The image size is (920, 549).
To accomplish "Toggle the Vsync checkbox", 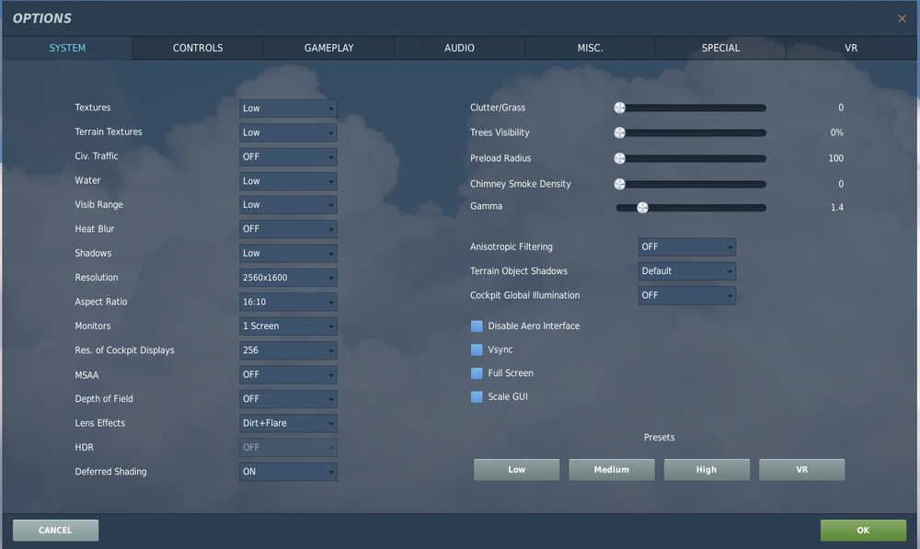I will click(x=477, y=349).
